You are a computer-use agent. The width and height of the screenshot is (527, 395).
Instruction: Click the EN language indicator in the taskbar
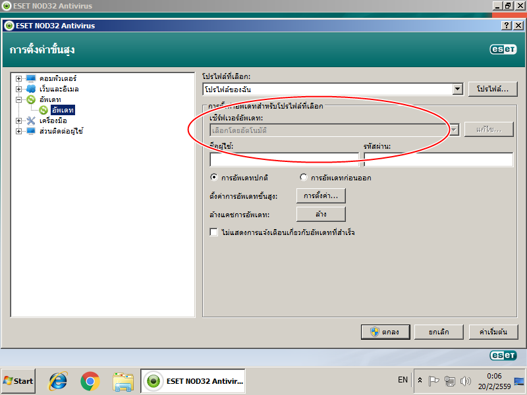(402, 380)
